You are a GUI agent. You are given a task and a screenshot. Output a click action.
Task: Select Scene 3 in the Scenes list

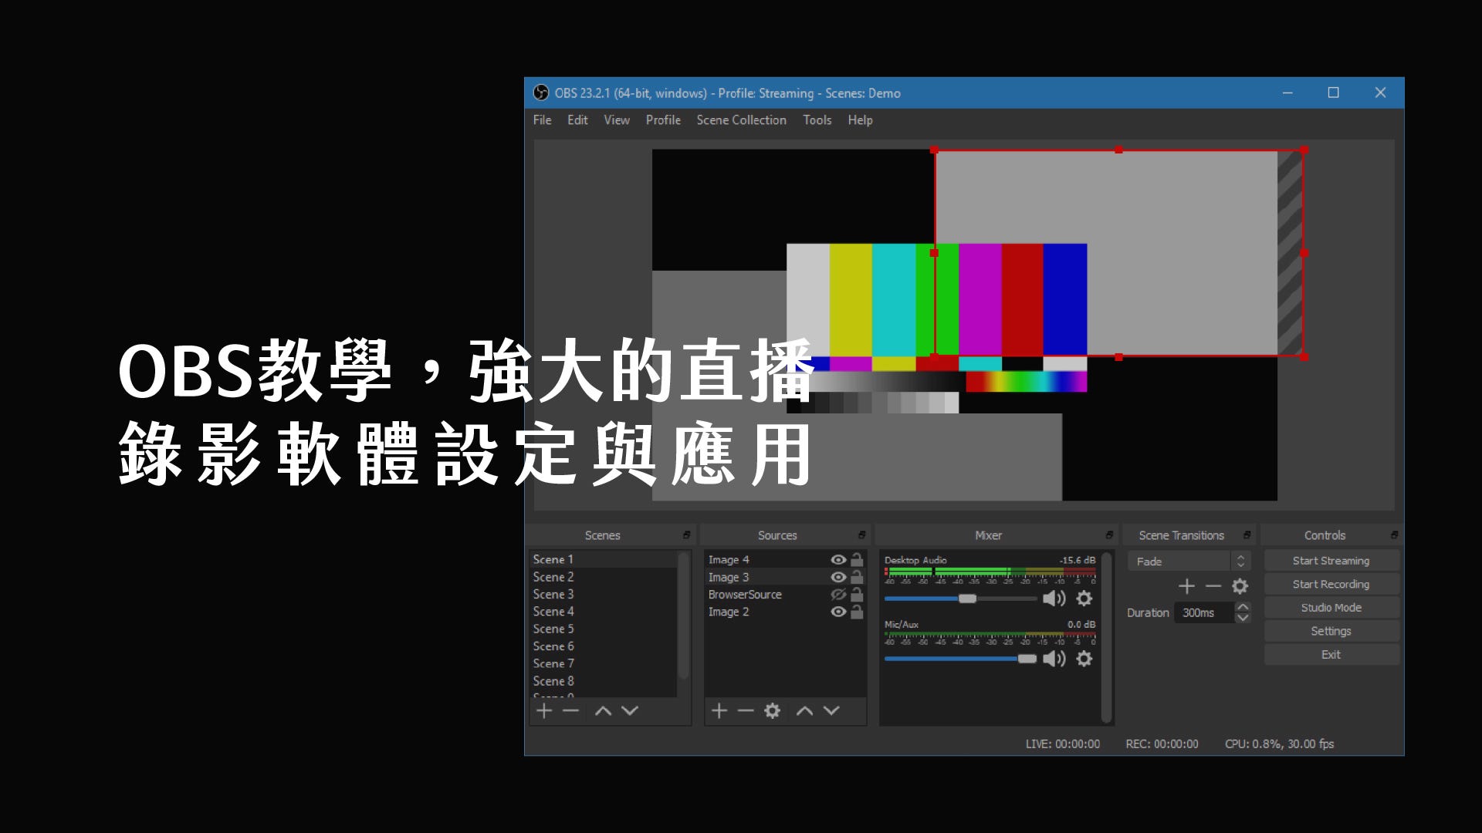point(604,594)
